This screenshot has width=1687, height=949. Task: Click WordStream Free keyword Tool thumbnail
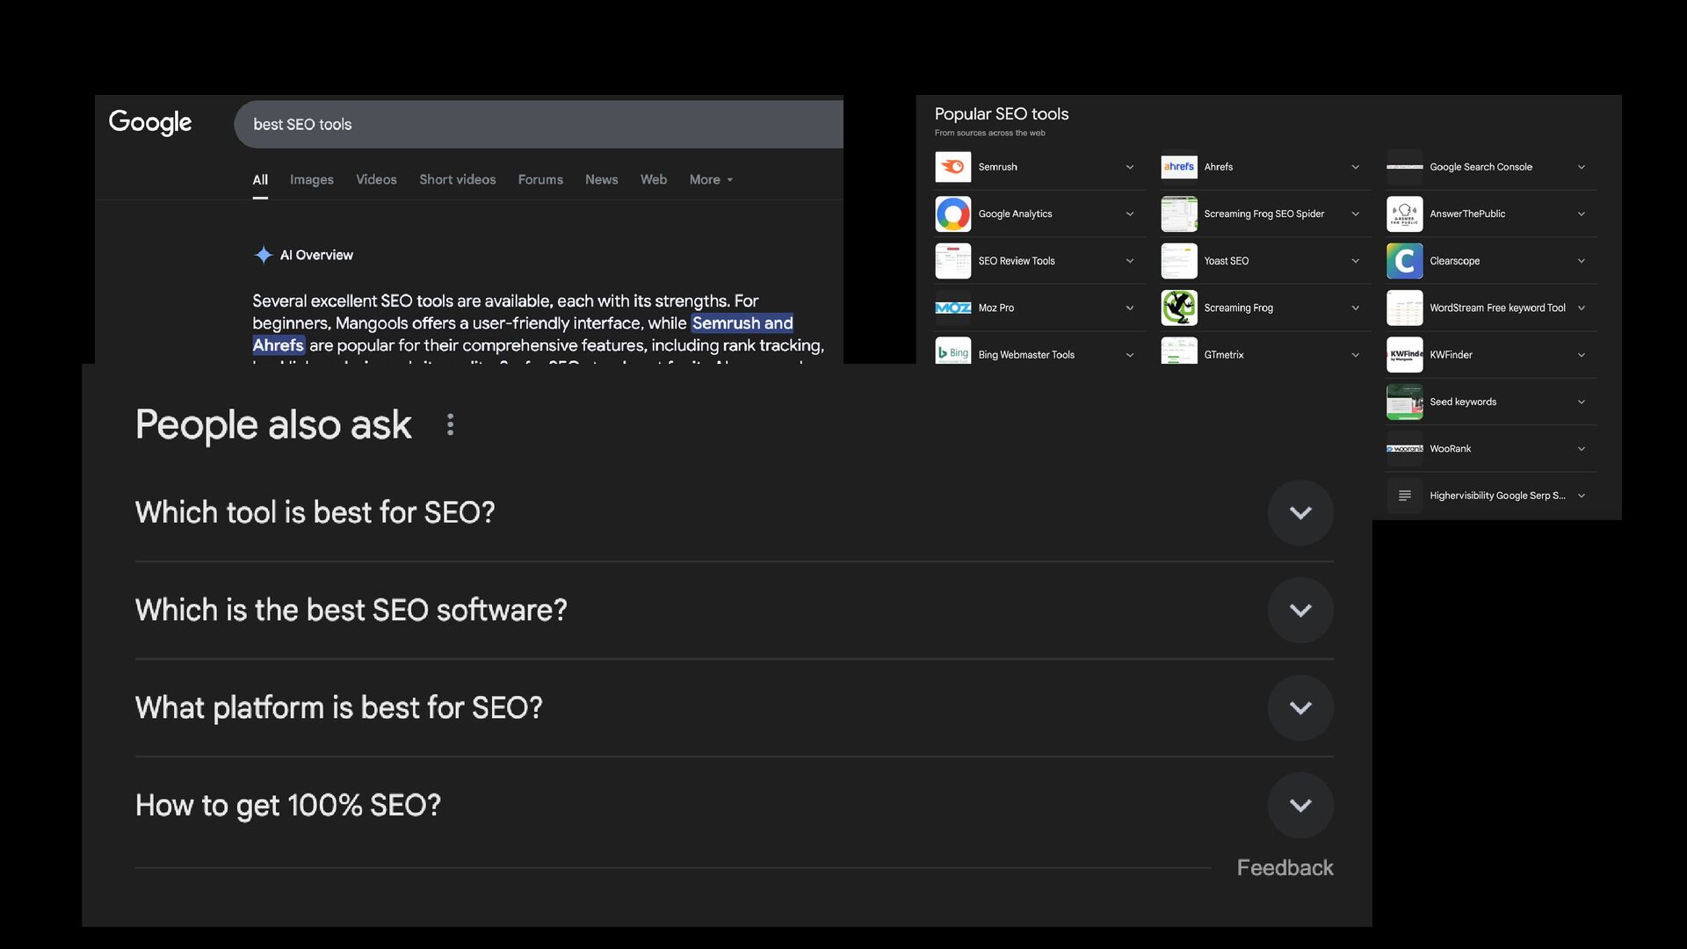(1404, 308)
